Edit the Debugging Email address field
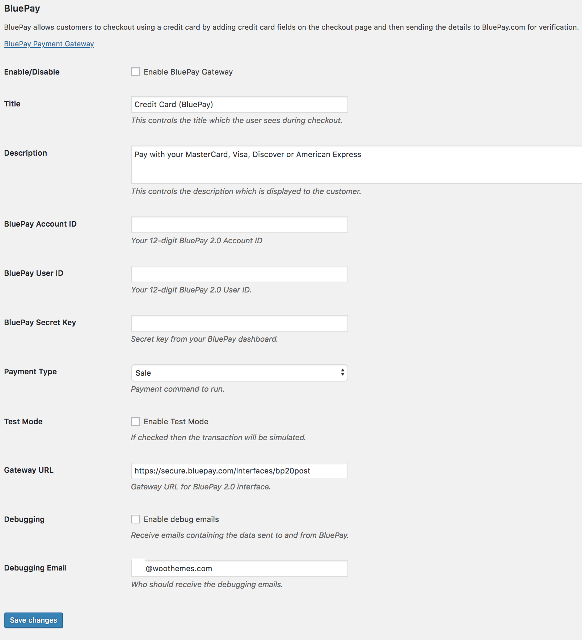 239,568
